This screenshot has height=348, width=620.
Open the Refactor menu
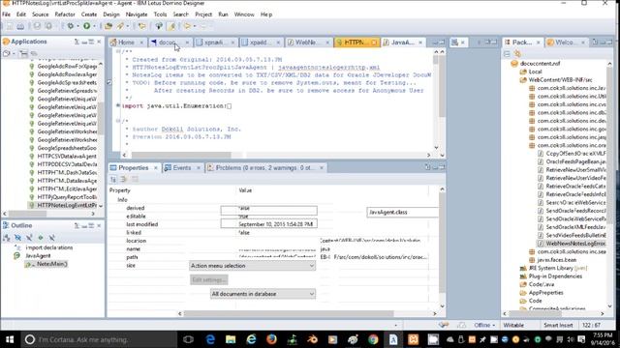pyautogui.click(x=65, y=14)
